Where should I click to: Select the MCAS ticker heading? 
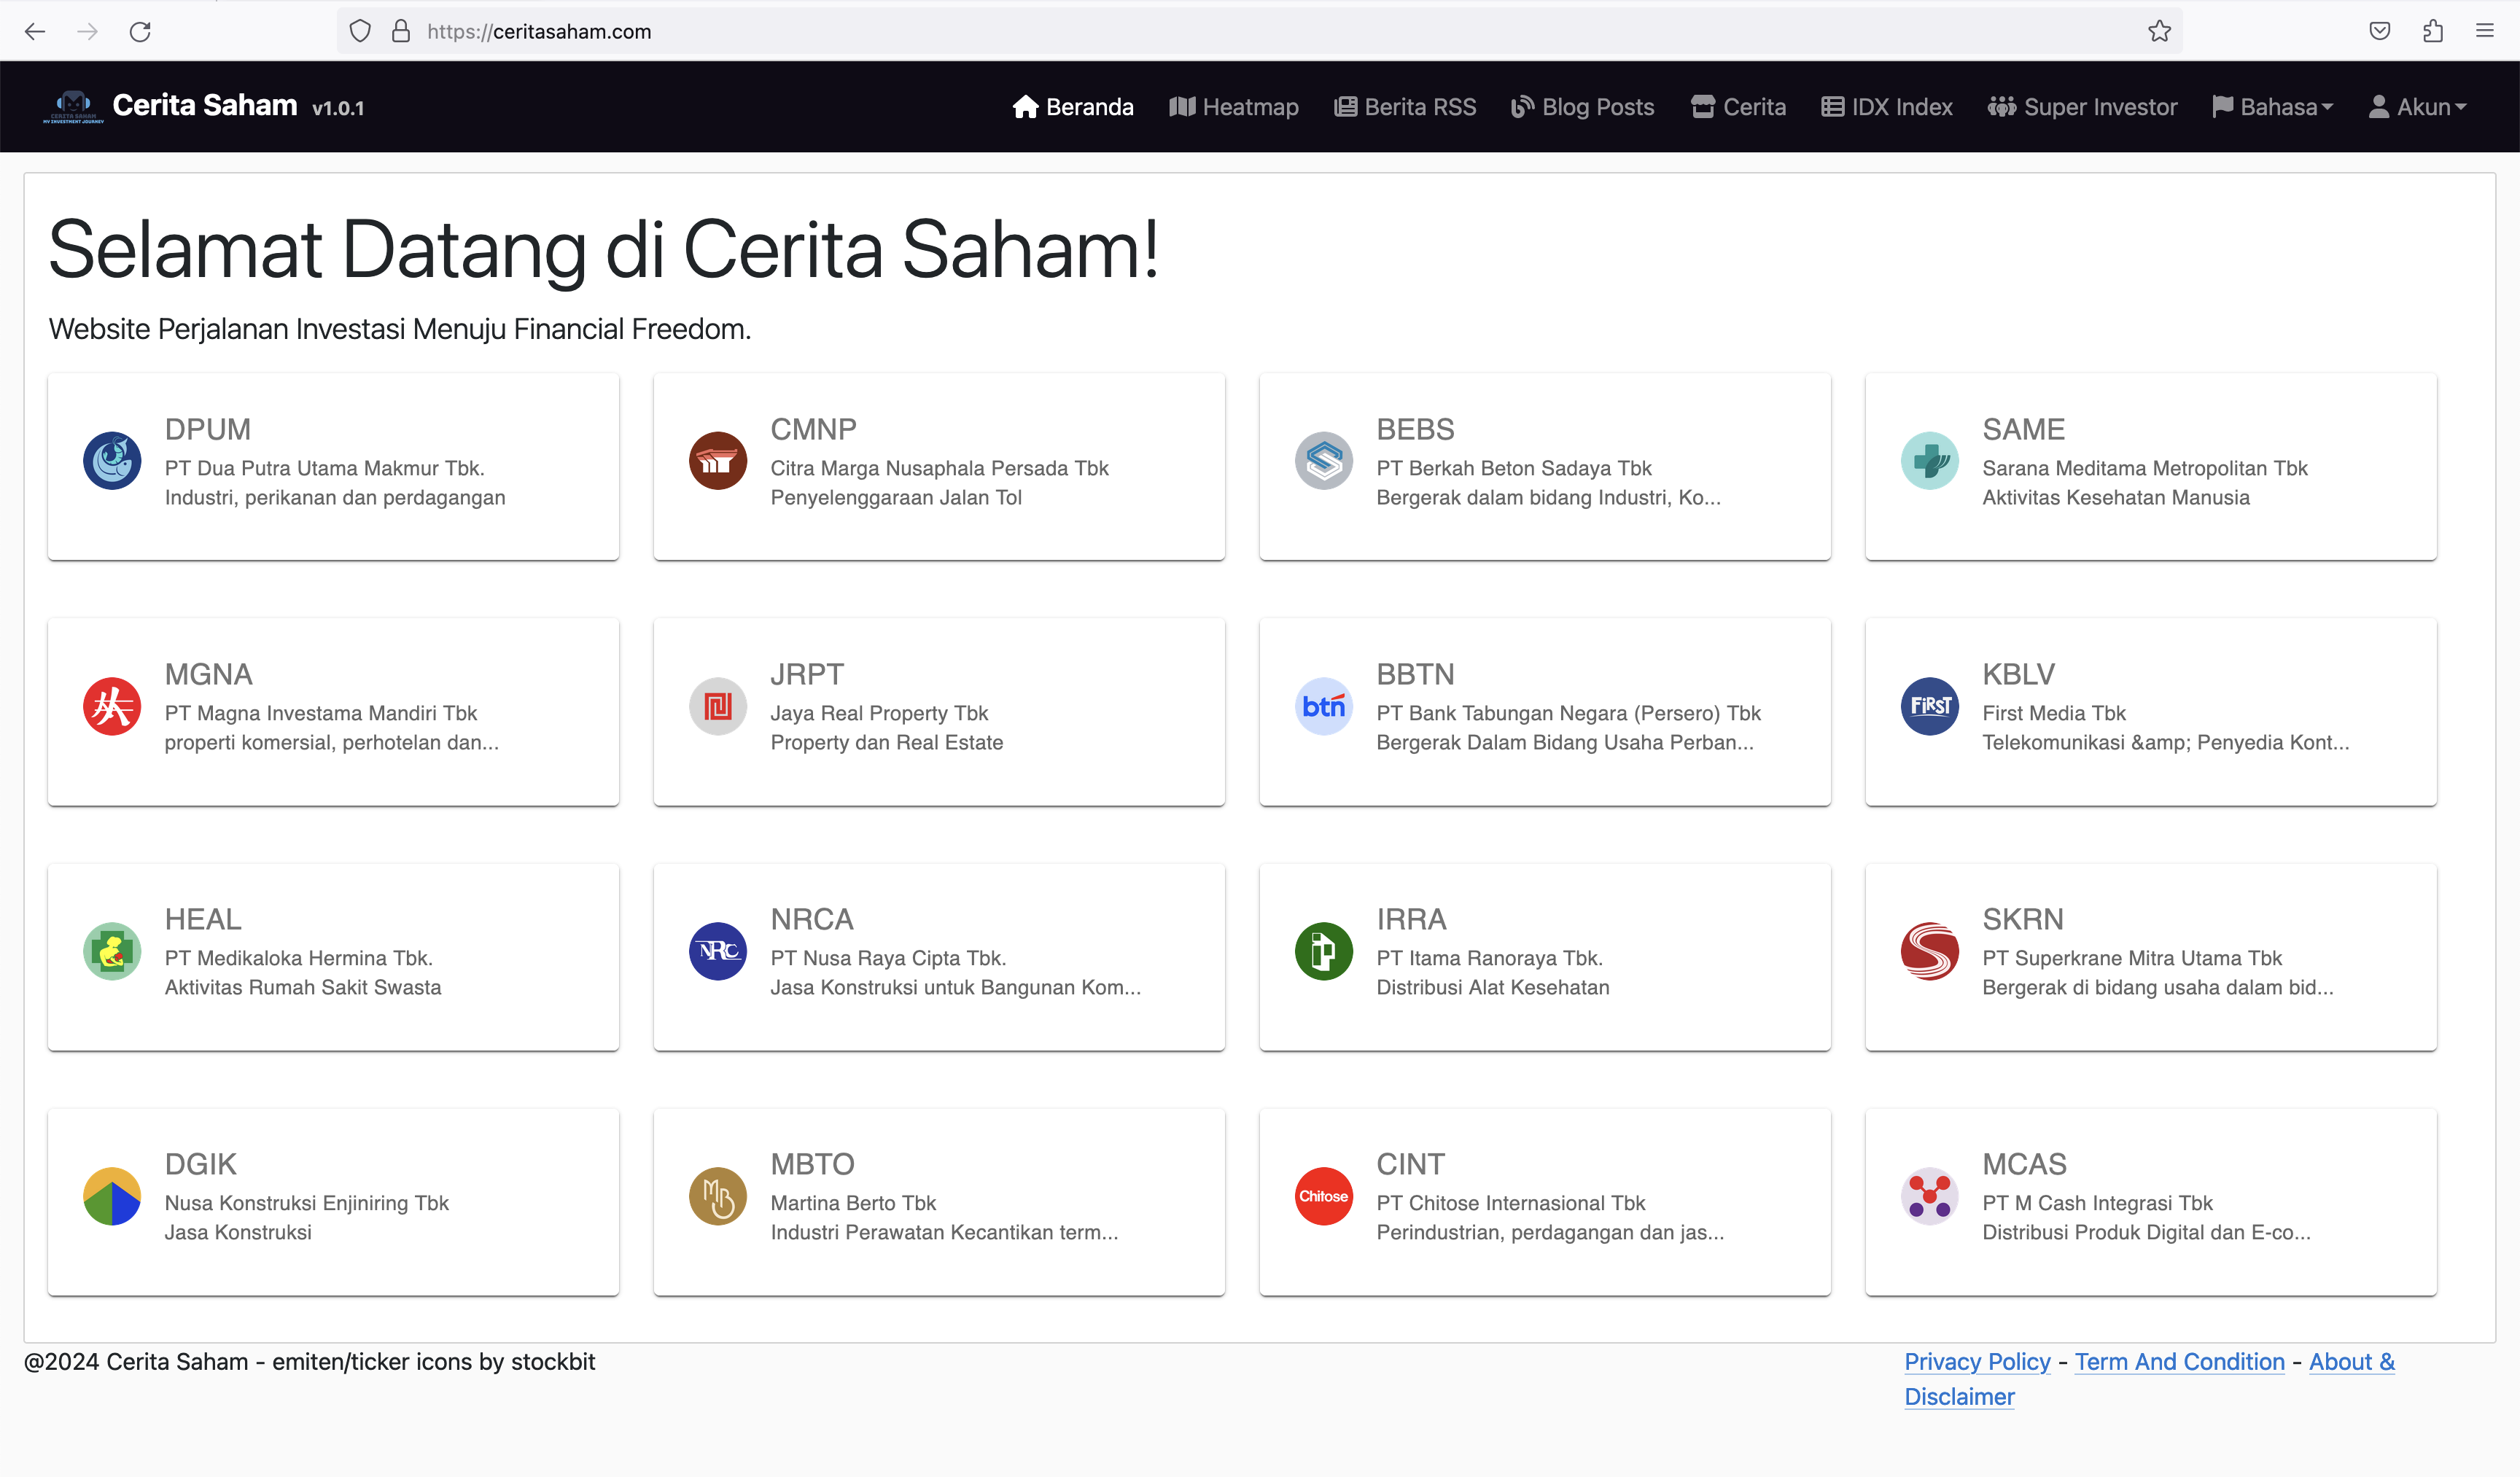click(x=2024, y=1164)
